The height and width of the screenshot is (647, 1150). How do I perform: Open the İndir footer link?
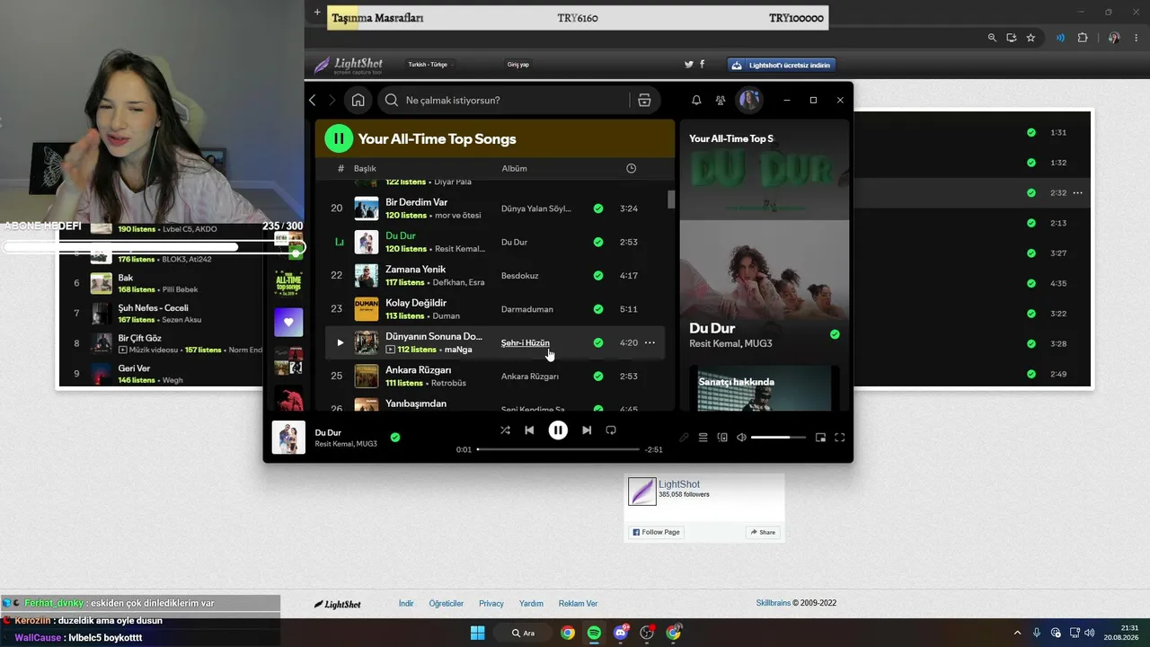pyautogui.click(x=406, y=604)
